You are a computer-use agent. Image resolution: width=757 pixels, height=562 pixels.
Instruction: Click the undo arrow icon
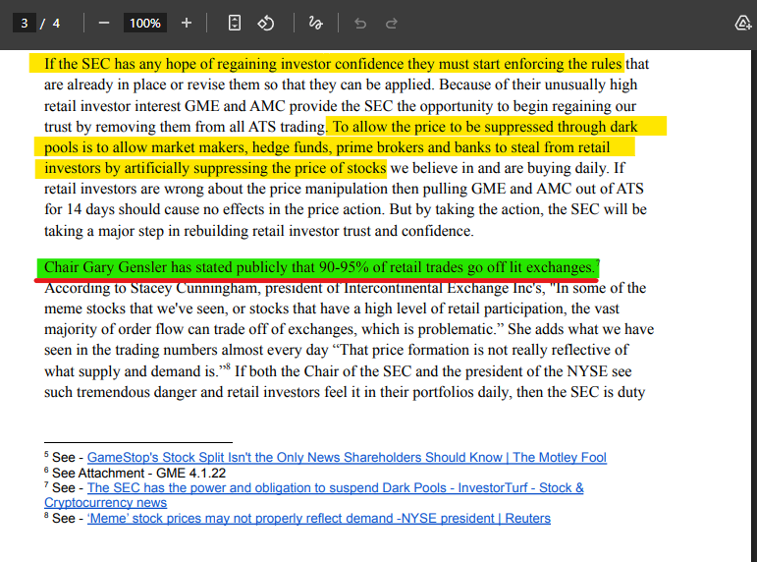tap(360, 24)
